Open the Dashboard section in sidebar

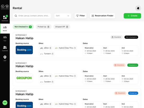(5, 18)
